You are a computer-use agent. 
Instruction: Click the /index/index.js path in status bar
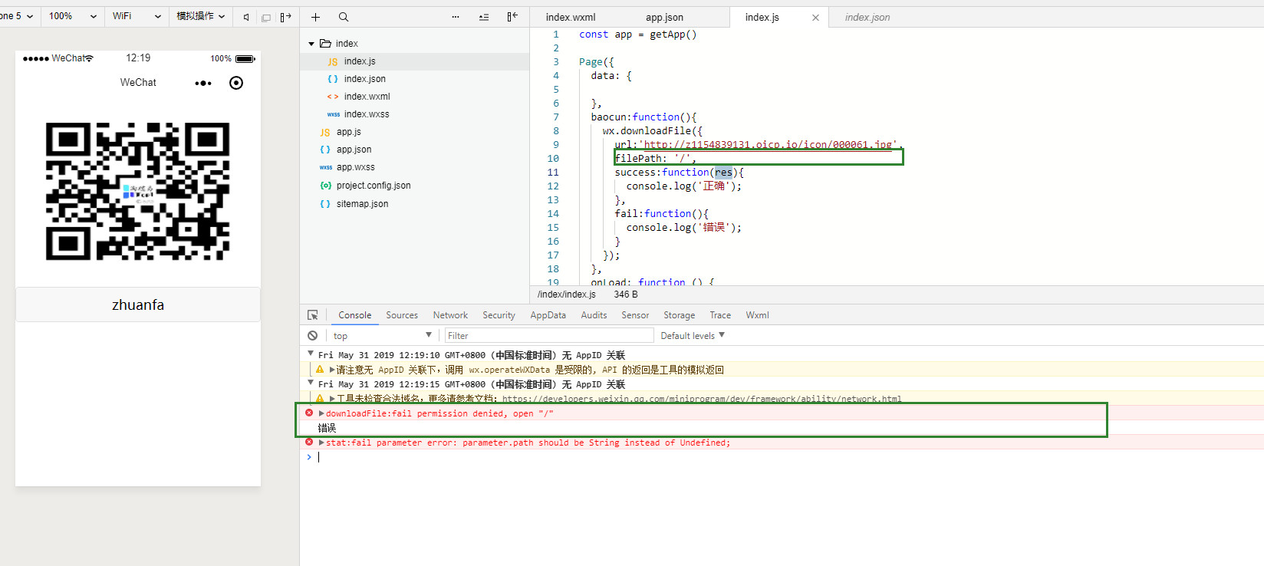click(x=567, y=295)
